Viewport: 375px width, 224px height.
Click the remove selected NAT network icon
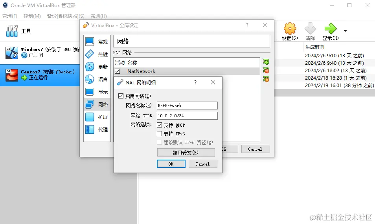point(266,70)
